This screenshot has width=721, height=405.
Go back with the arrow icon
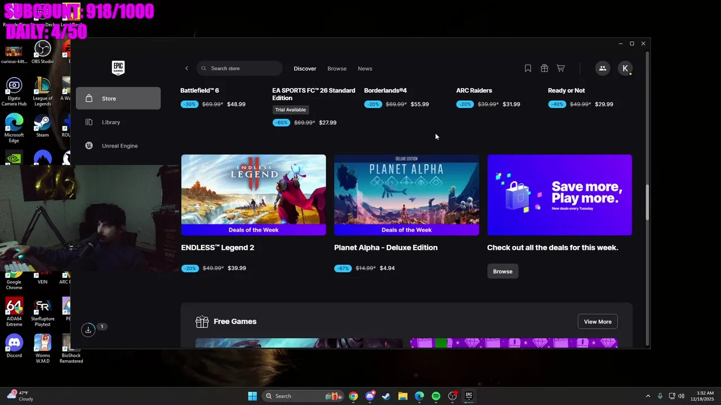pos(186,69)
